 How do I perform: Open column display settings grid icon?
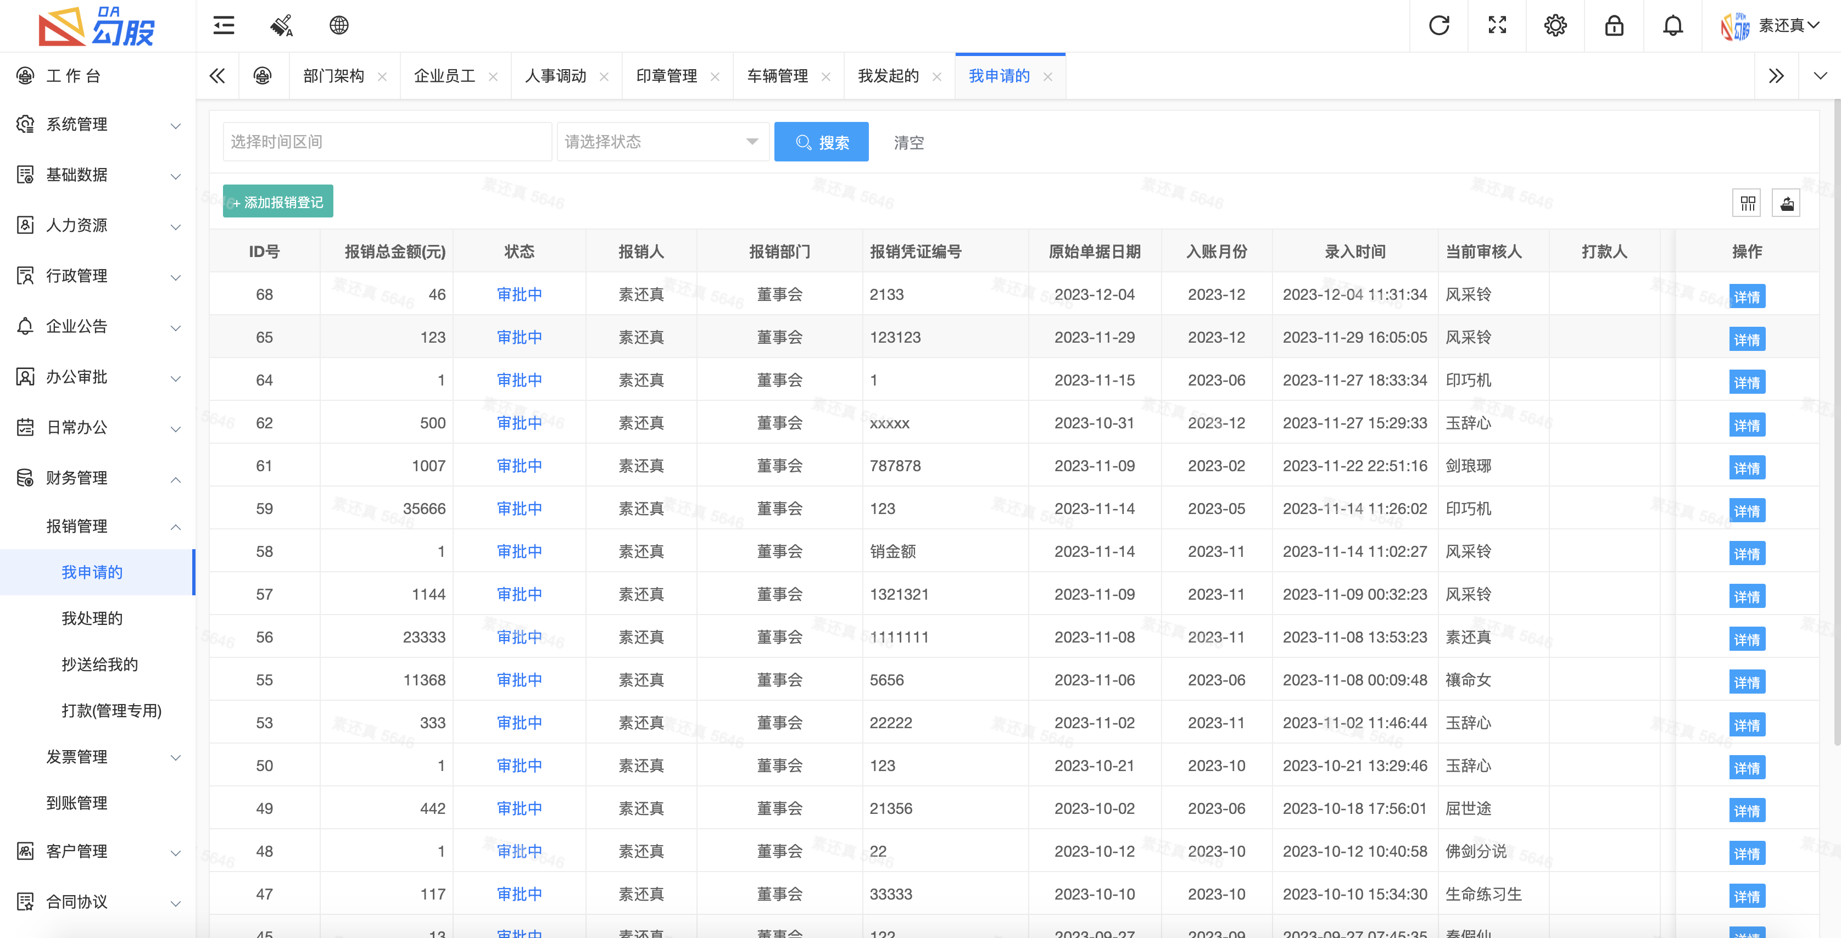1748,204
